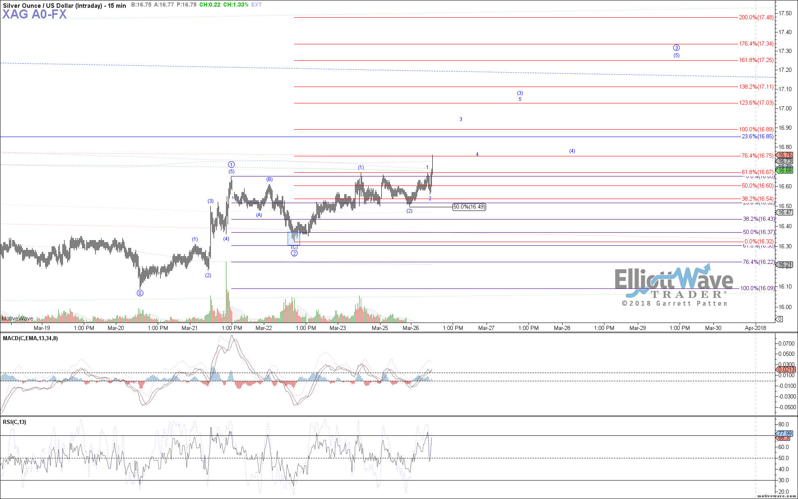Click the red 16.76 price tag on axis
The height and width of the screenshot is (499, 798).
coord(785,155)
